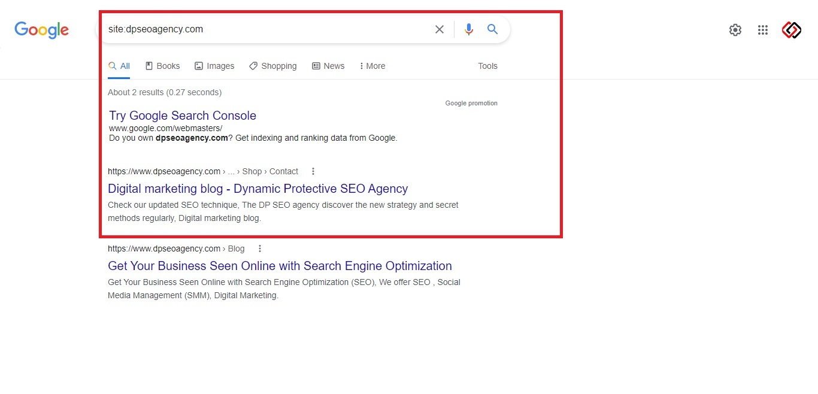Viewport: 818px width, 394px height.
Task: Switch to the Shopping tab
Action: (x=273, y=66)
